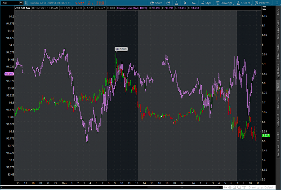This screenshot has height=190, width=281.
Task: Open the Big Buttons side tab
Action: pos(278,71)
